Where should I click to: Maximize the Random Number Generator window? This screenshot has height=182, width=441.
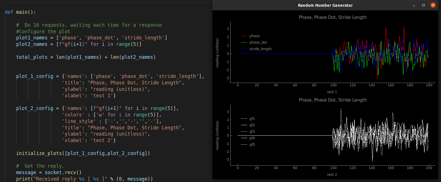(423, 5)
